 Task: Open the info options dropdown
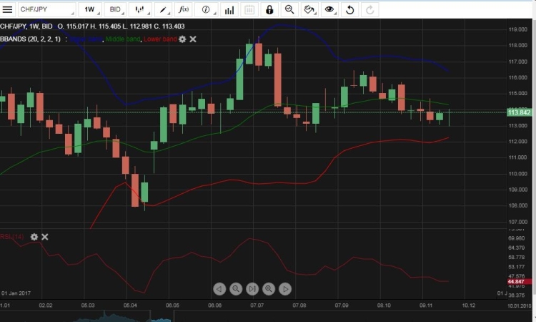click(x=207, y=10)
